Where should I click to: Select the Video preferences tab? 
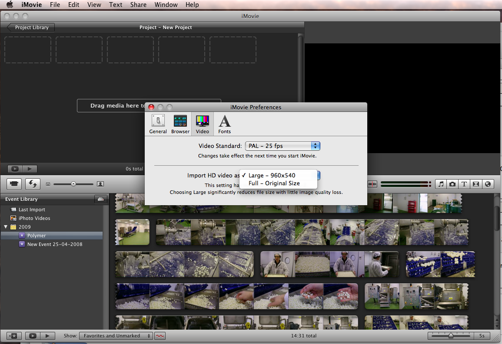[203, 124]
